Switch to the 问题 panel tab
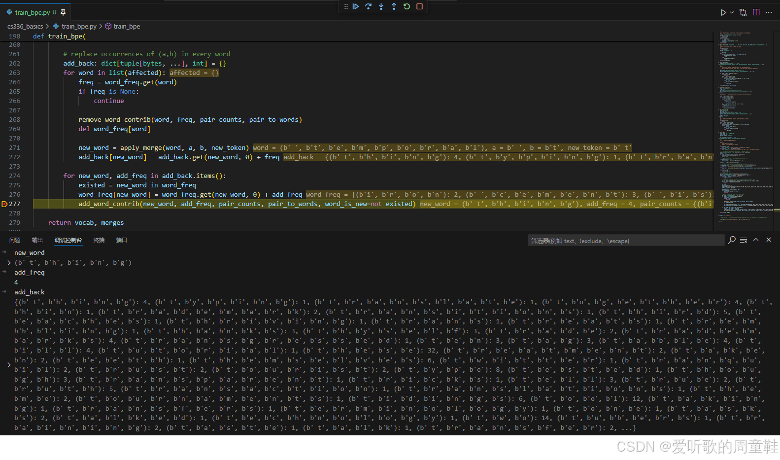 coord(15,240)
